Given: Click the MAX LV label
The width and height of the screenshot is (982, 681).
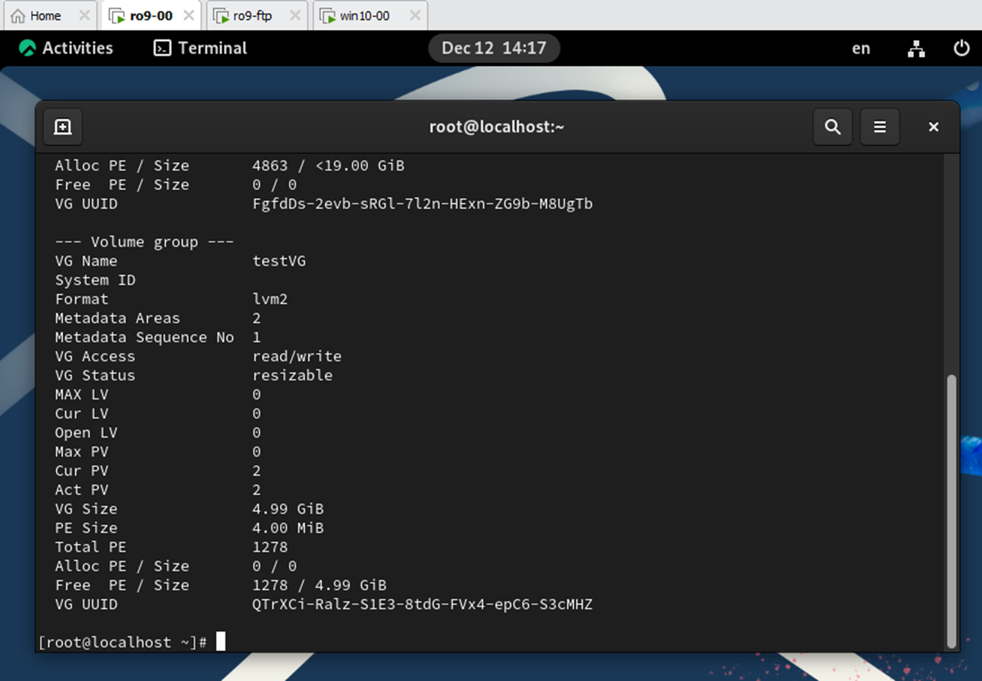Looking at the screenshot, I should point(81,395).
